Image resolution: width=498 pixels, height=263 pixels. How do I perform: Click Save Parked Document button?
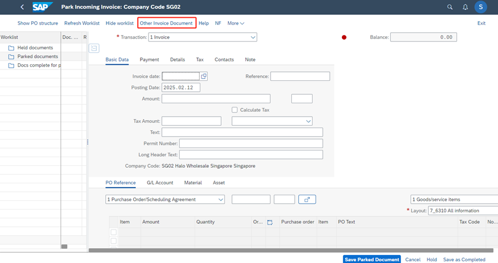(x=371, y=260)
